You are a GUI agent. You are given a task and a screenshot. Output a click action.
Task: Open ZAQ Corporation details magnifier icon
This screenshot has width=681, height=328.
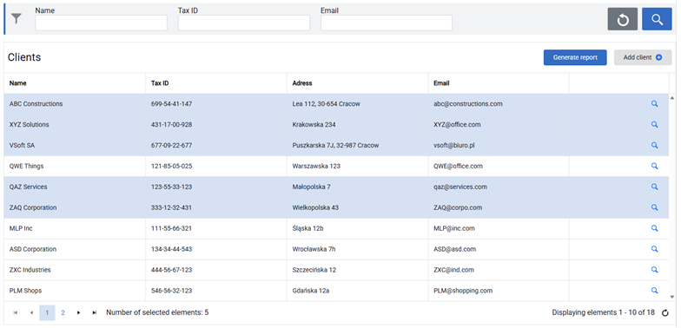pos(655,208)
